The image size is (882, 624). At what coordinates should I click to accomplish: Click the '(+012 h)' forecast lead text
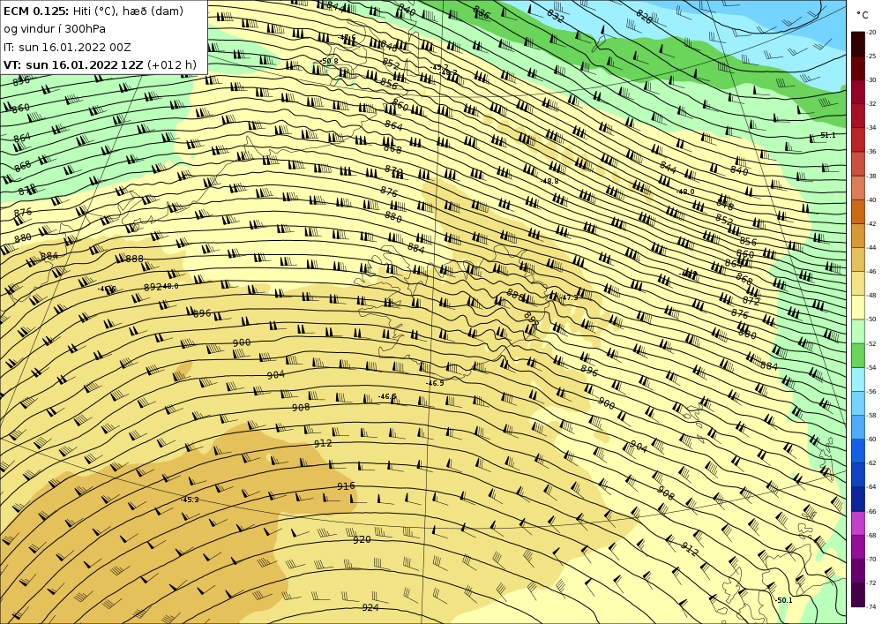[172, 64]
